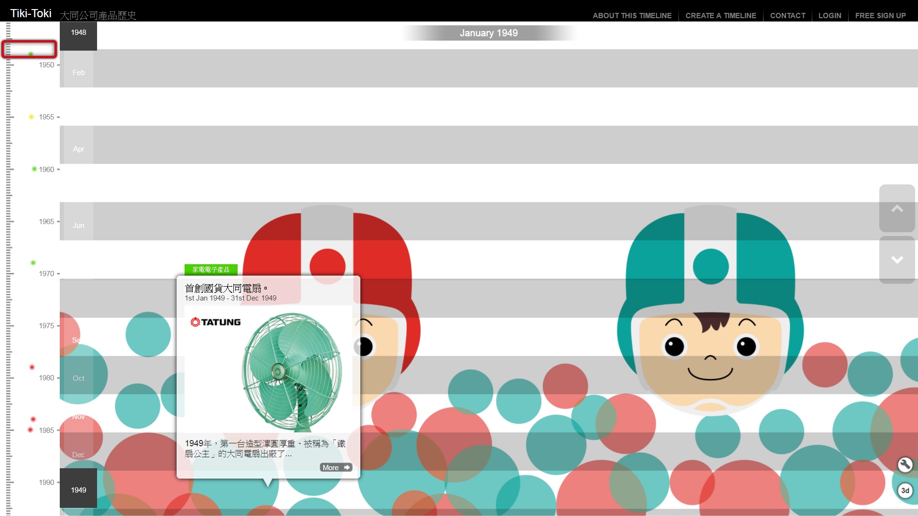
Task: Click the Tiki-Toki logo
Action: (31, 13)
